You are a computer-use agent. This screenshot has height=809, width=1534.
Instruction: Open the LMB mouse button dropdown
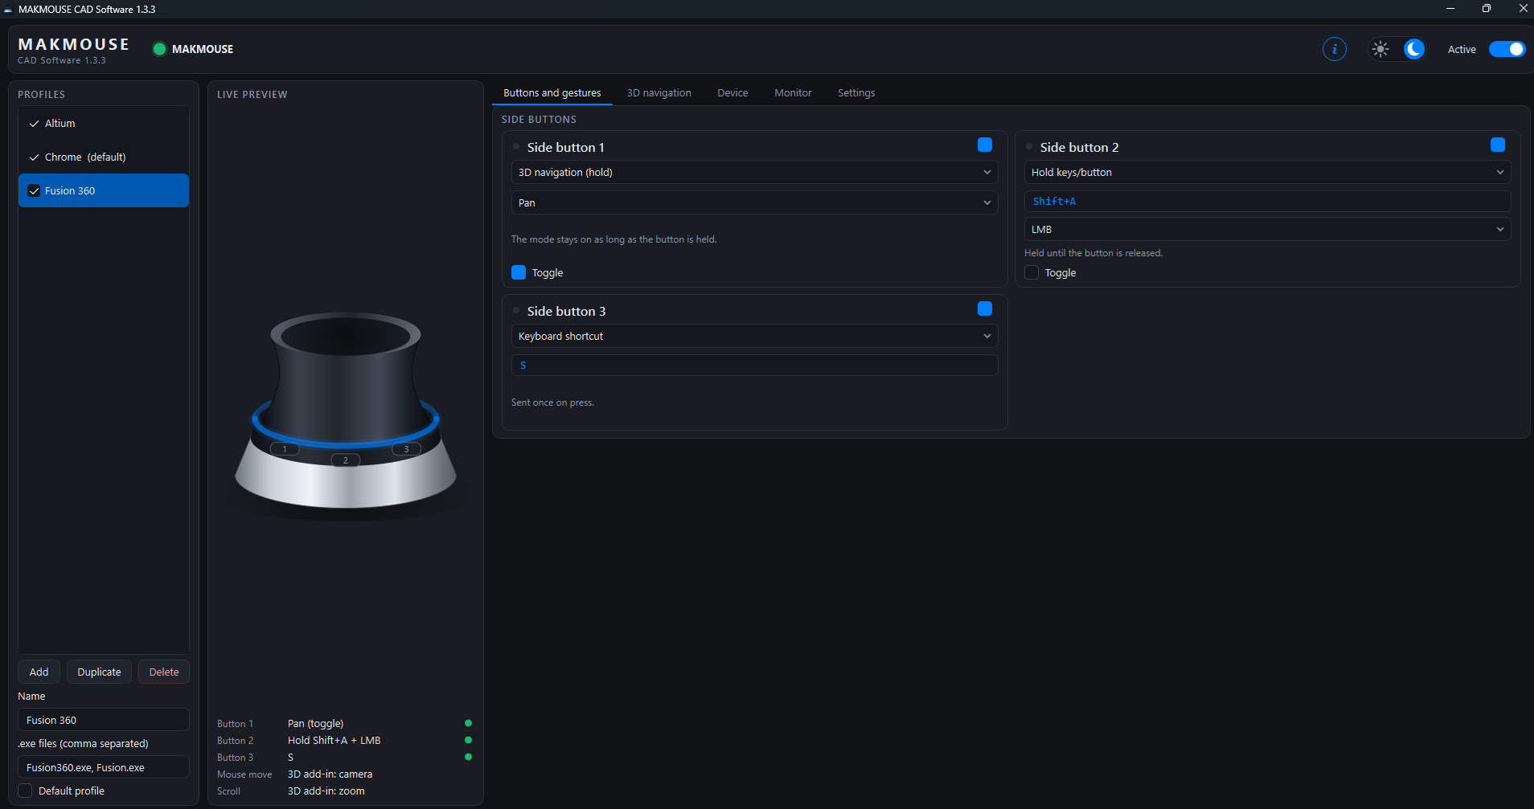coord(1267,229)
